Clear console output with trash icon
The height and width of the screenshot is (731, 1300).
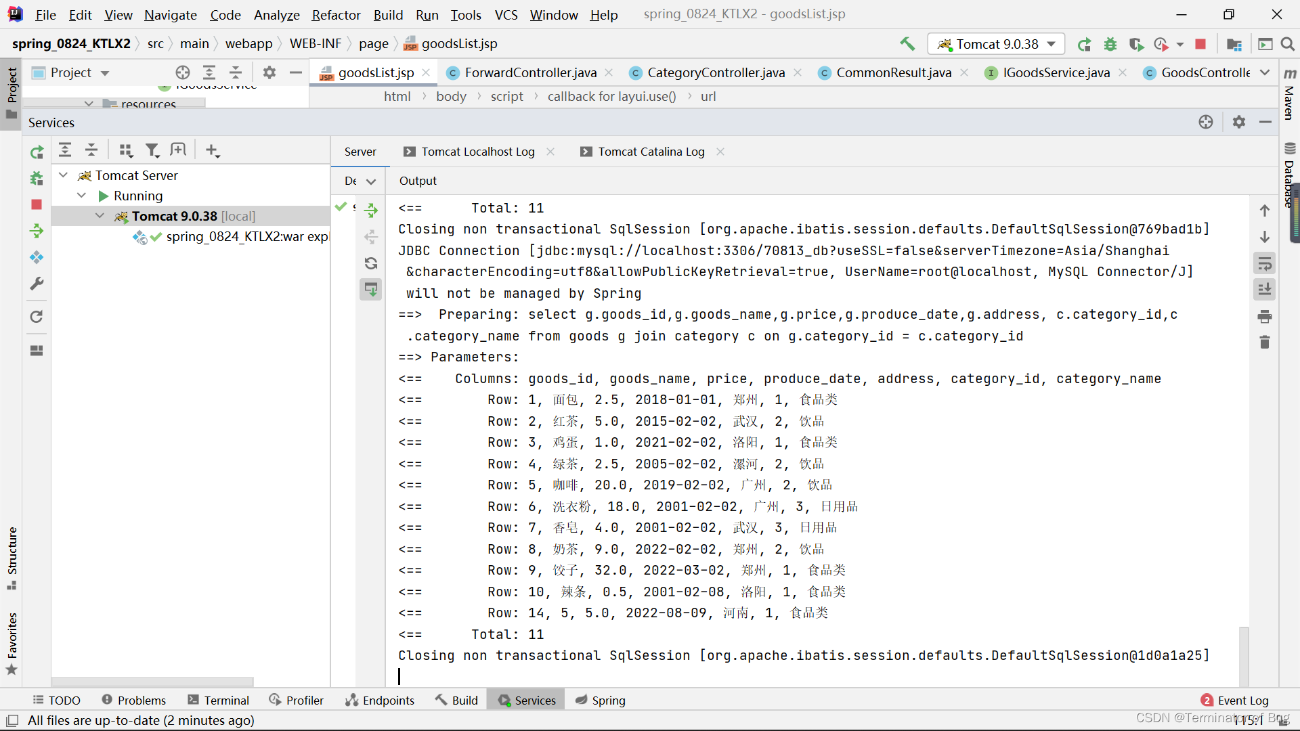1264,342
